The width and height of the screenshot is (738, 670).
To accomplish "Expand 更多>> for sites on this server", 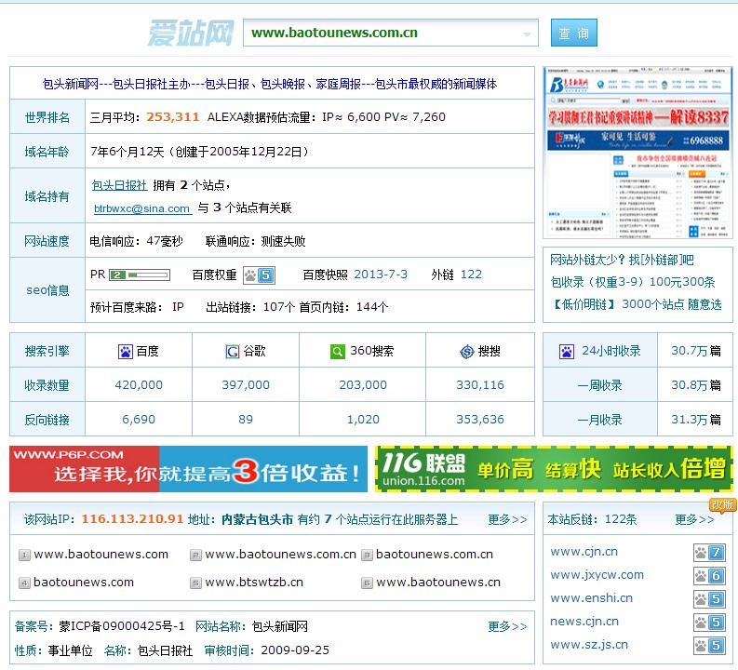I will click(x=507, y=519).
